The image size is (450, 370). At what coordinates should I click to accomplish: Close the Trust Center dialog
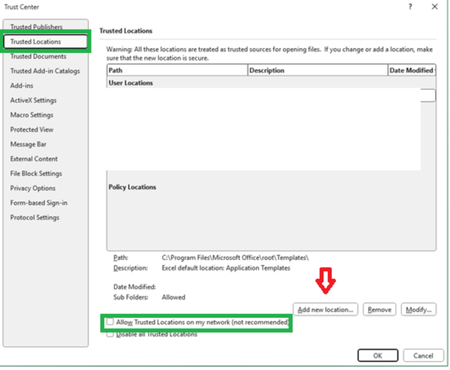434,7
